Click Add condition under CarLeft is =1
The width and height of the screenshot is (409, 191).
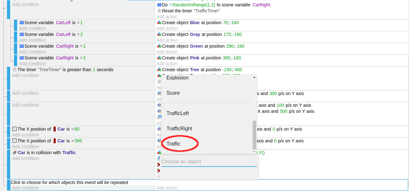tap(32, 28)
